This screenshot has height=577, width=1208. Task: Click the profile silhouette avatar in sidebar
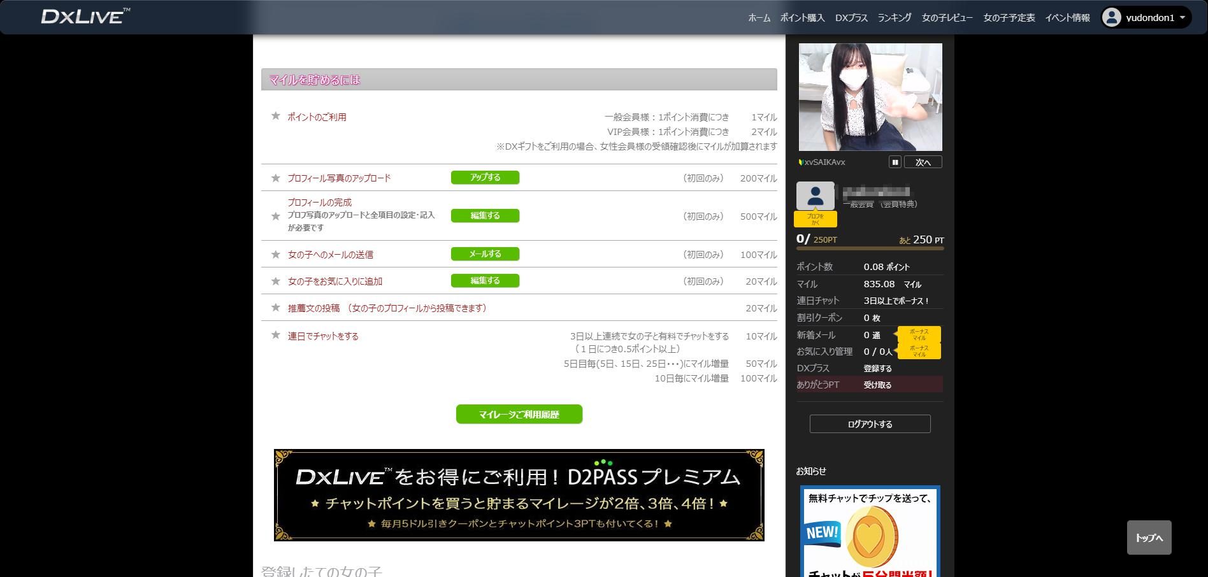pyautogui.click(x=815, y=196)
